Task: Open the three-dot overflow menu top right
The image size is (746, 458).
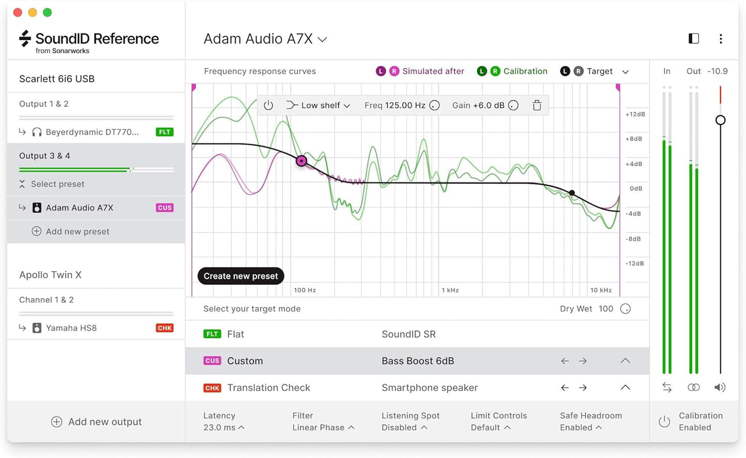Action: pyautogui.click(x=721, y=39)
